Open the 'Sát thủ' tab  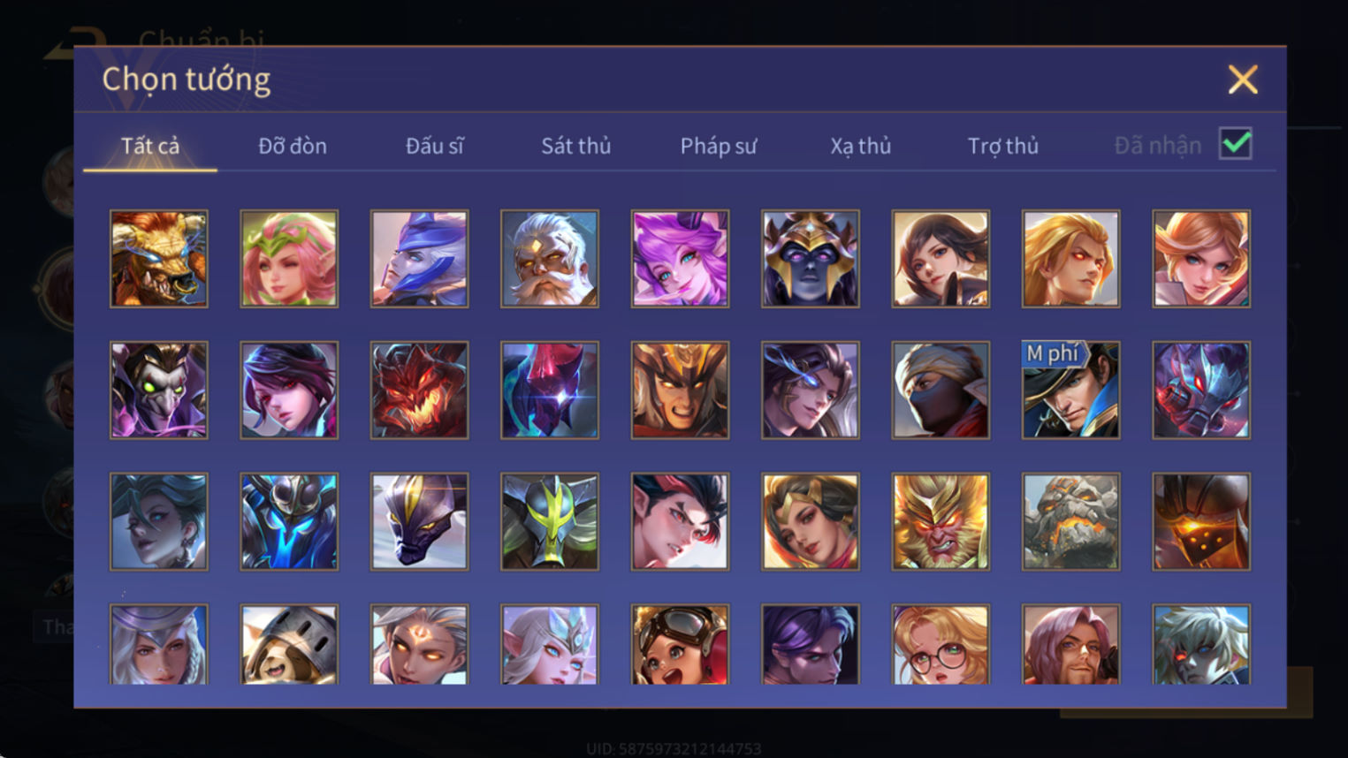pyautogui.click(x=576, y=146)
